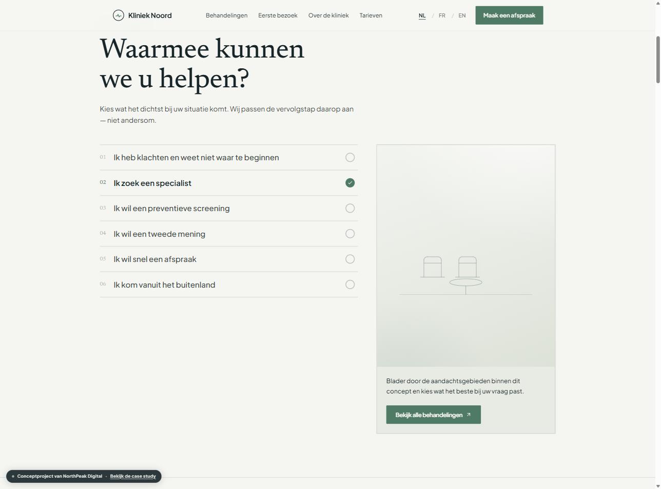Click heading 'Waarmee kunnen we u helpen?'

coord(202,64)
